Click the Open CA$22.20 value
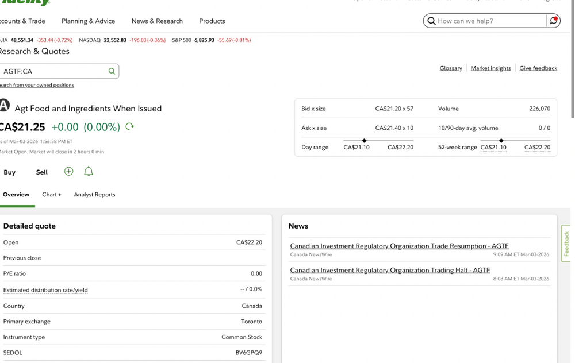575x363 pixels. click(x=250, y=242)
